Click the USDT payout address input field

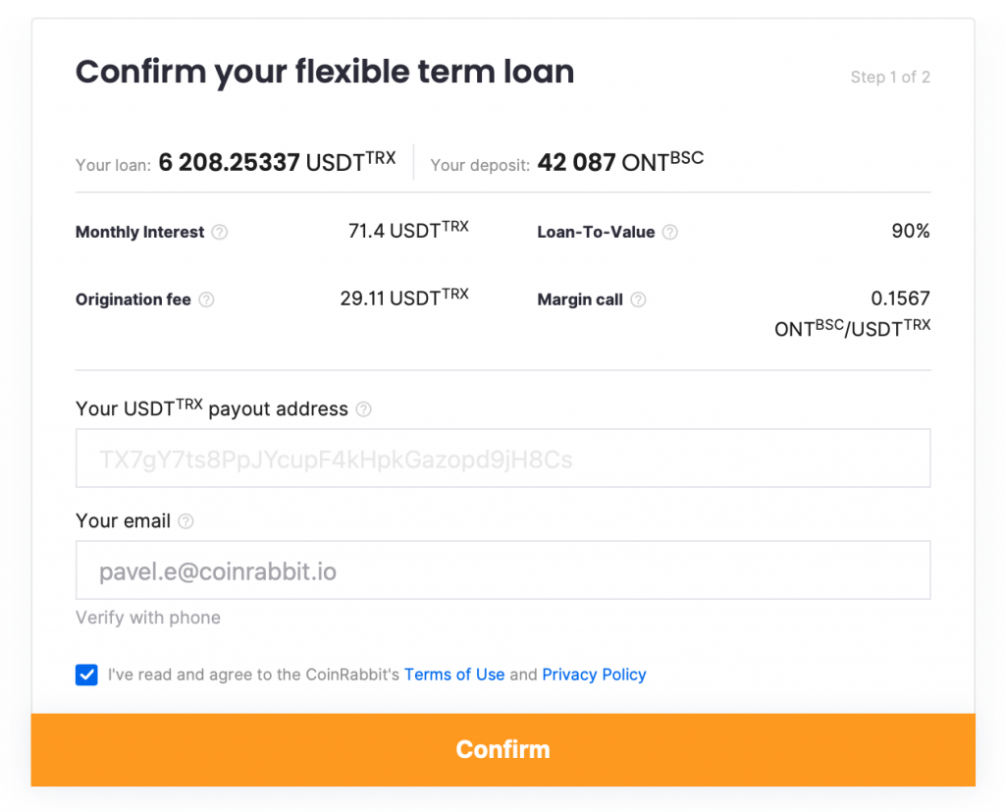coord(502,458)
